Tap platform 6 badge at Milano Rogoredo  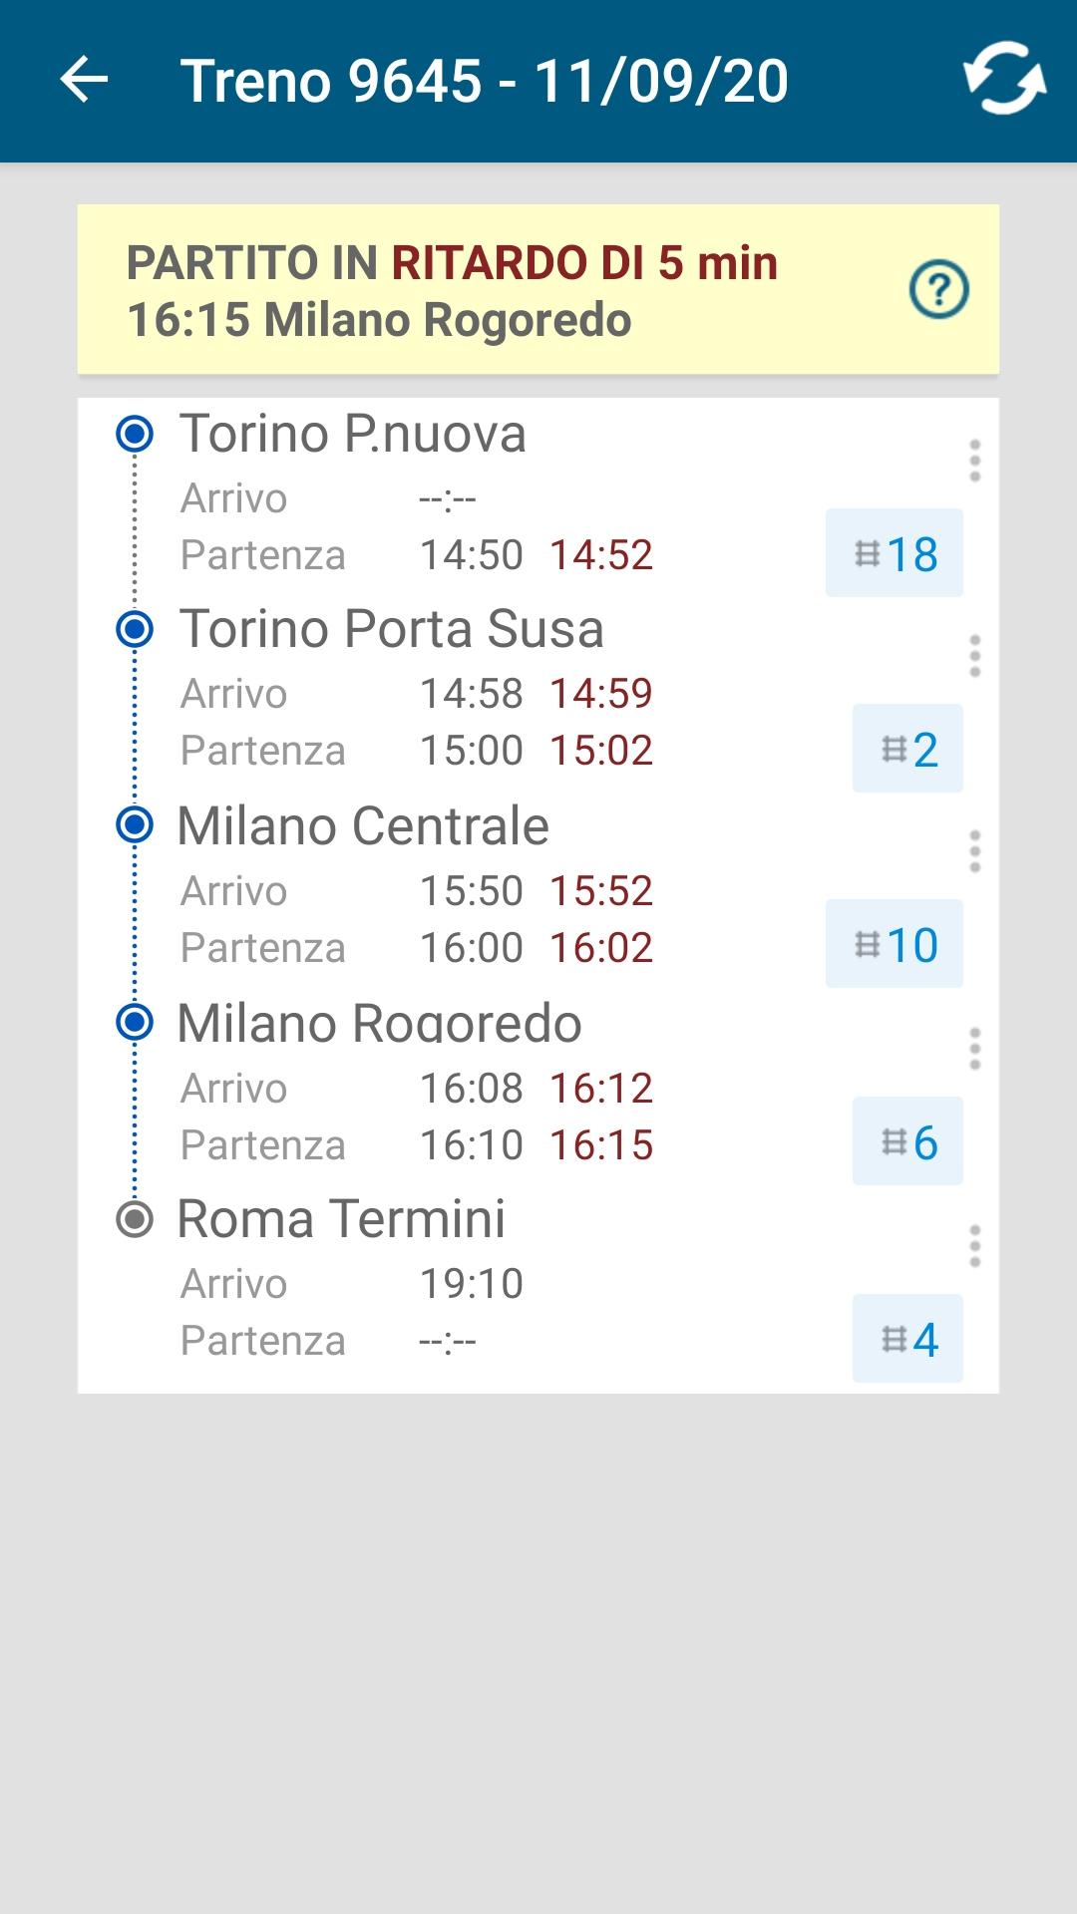click(x=907, y=1141)
